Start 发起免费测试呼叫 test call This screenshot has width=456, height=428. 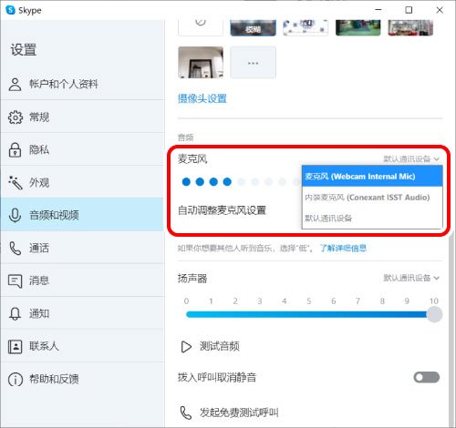[x=239, y=413]
